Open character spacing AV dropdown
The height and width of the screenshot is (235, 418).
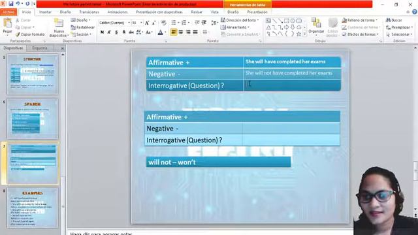tap(139, 32)
